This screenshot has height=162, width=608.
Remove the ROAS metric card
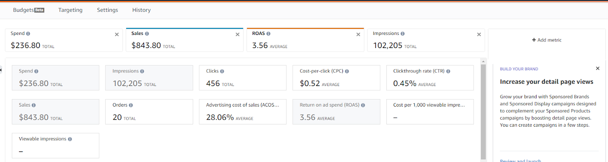click(358, 34)
